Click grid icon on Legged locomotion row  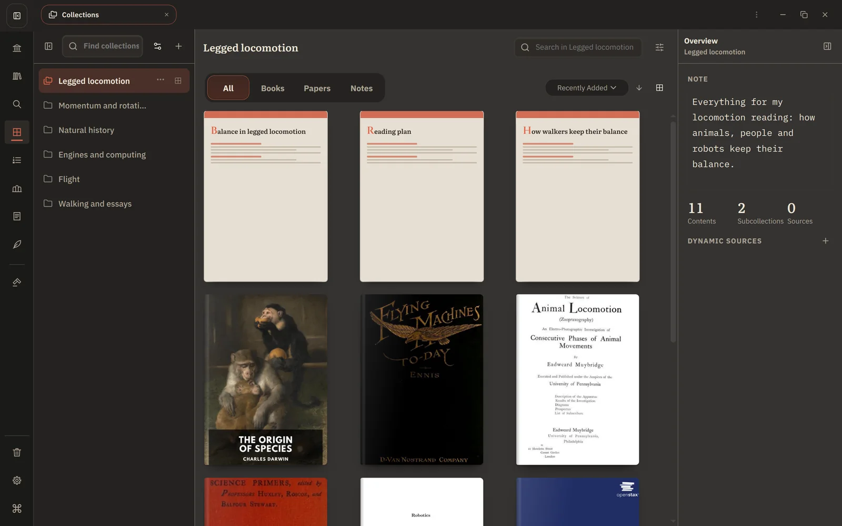click(178, 80)
